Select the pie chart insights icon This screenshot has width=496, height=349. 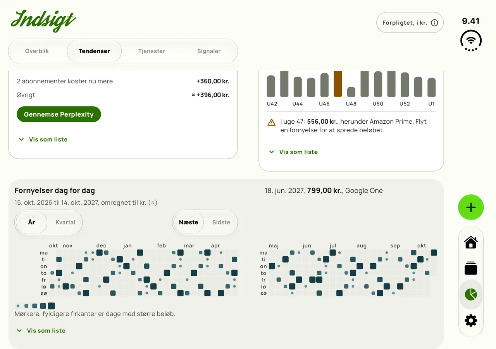[471, 294]
